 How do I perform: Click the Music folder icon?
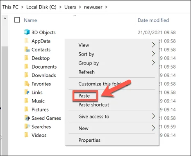pos(26,101)
